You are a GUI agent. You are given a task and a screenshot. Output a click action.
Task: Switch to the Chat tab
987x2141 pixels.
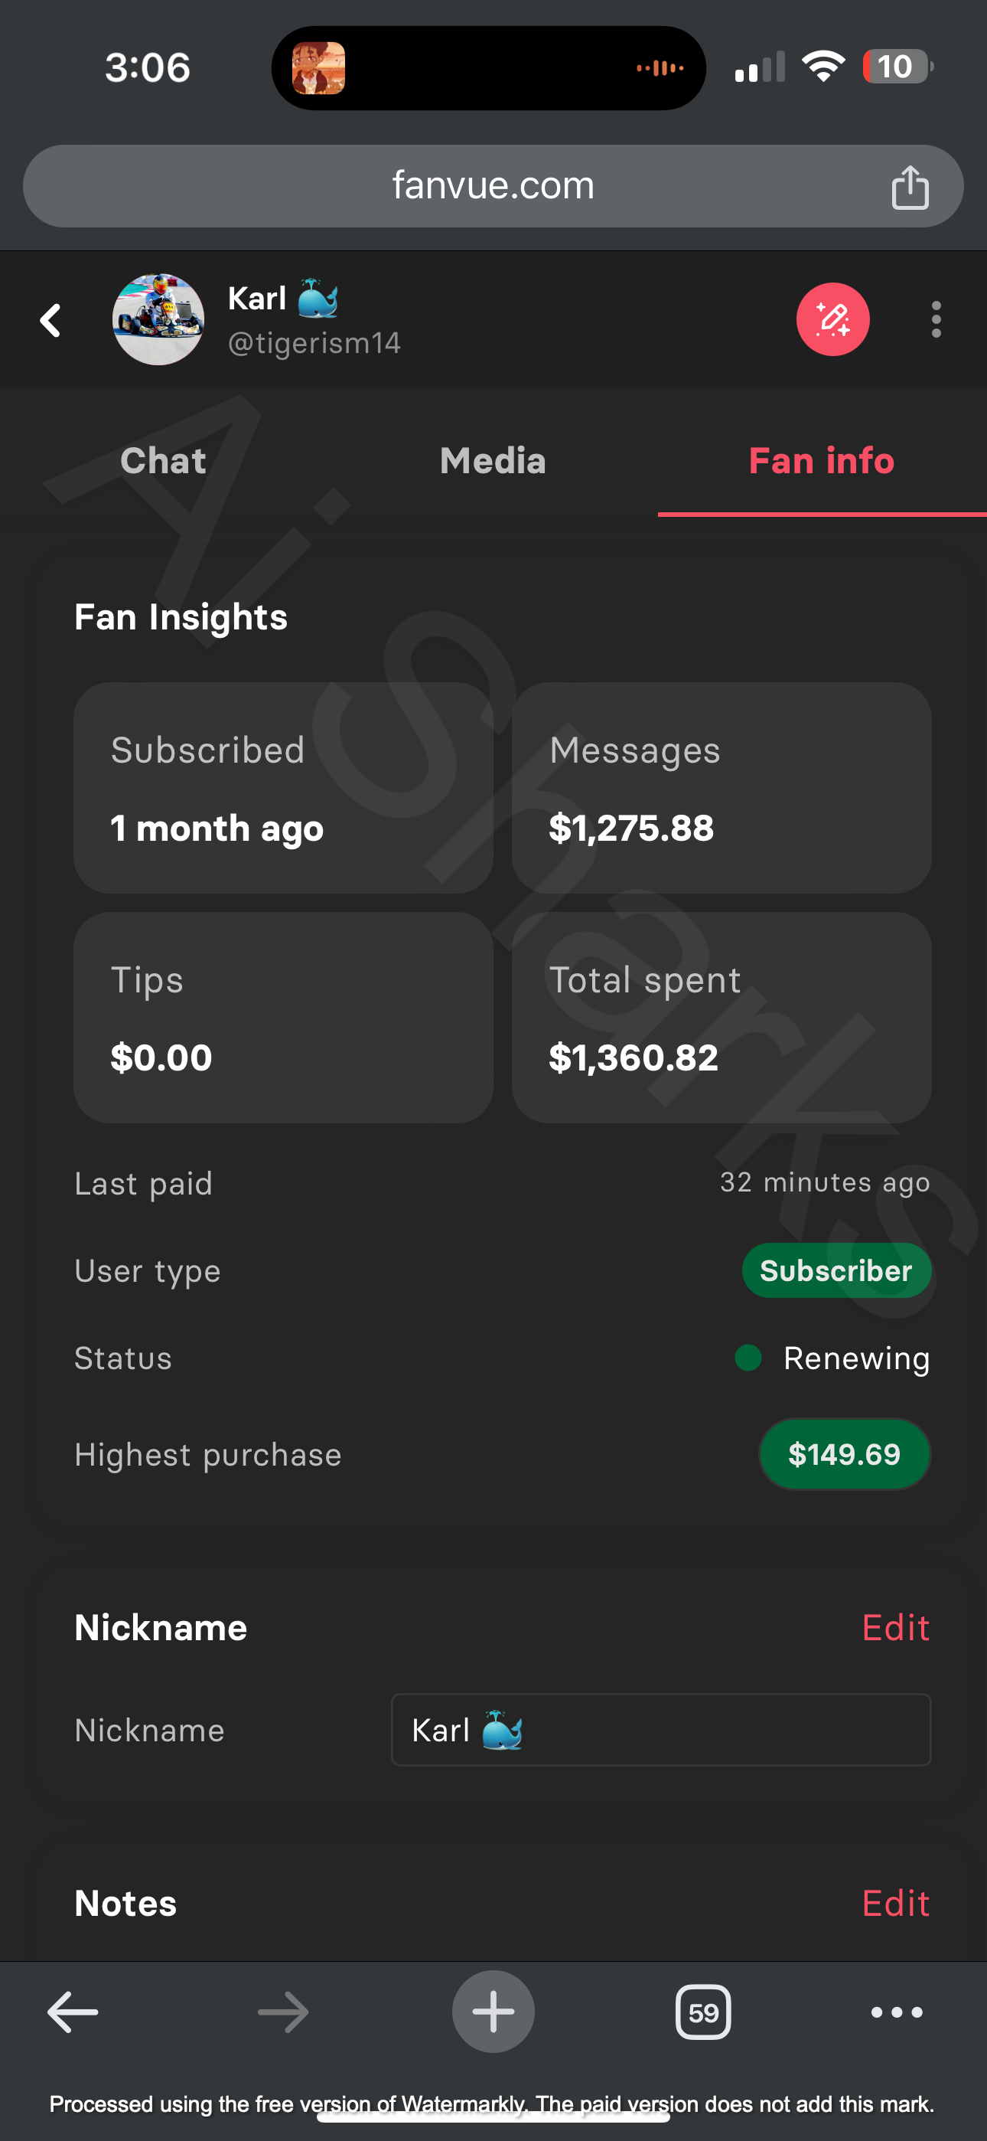point(163,460)
